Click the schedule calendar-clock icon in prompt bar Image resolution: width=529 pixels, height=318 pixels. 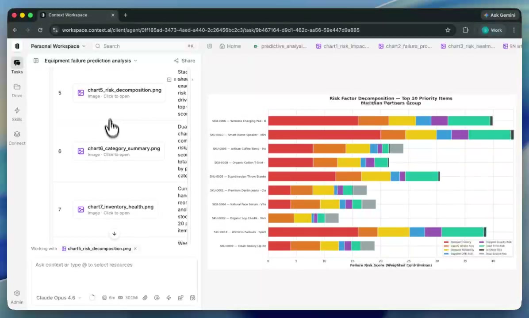pyautogui.click(x=193, y=298)
